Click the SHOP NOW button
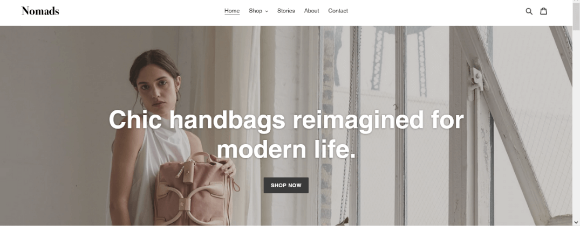Screen dimensions: 580x226 pos(286,185)
